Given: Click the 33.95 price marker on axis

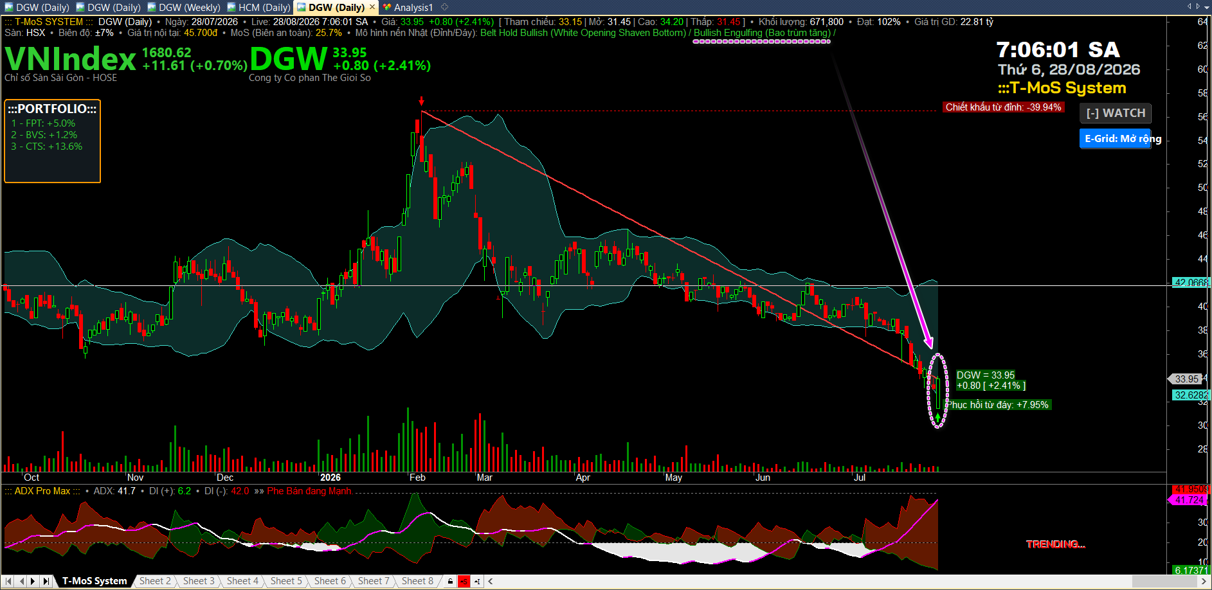Looking at the screenshot, I should pos(1186,379).
